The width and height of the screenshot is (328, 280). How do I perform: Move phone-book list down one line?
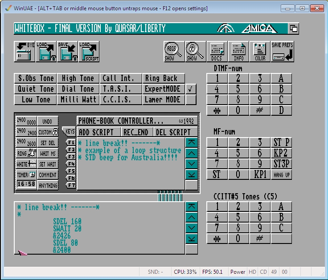191,164
